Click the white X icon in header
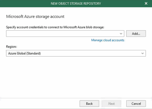 point(146,3)
